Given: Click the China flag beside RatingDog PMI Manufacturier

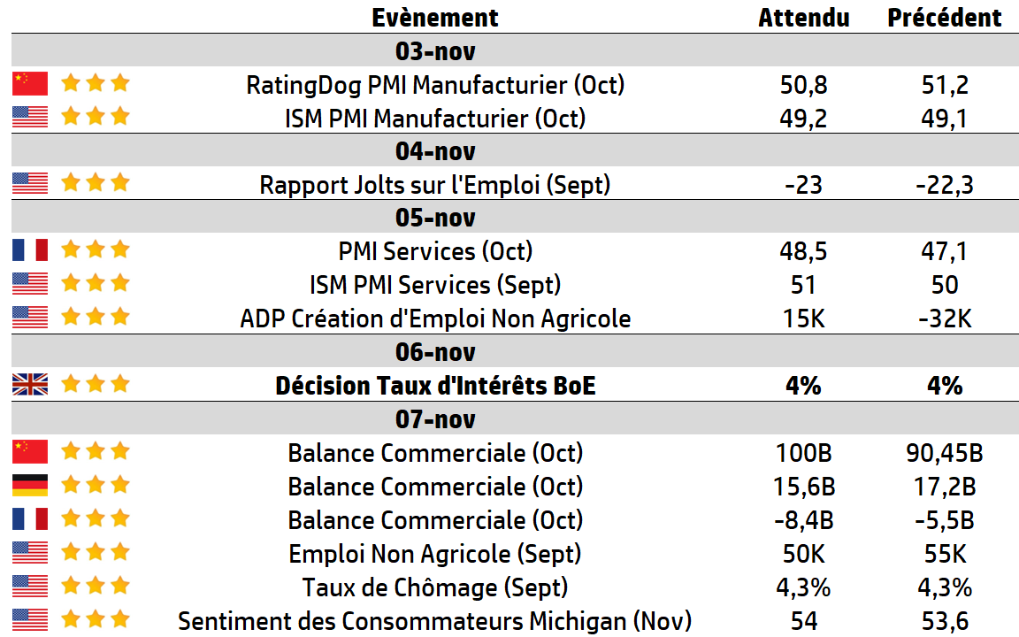Looking at the screenshot, I should [30, 84].
